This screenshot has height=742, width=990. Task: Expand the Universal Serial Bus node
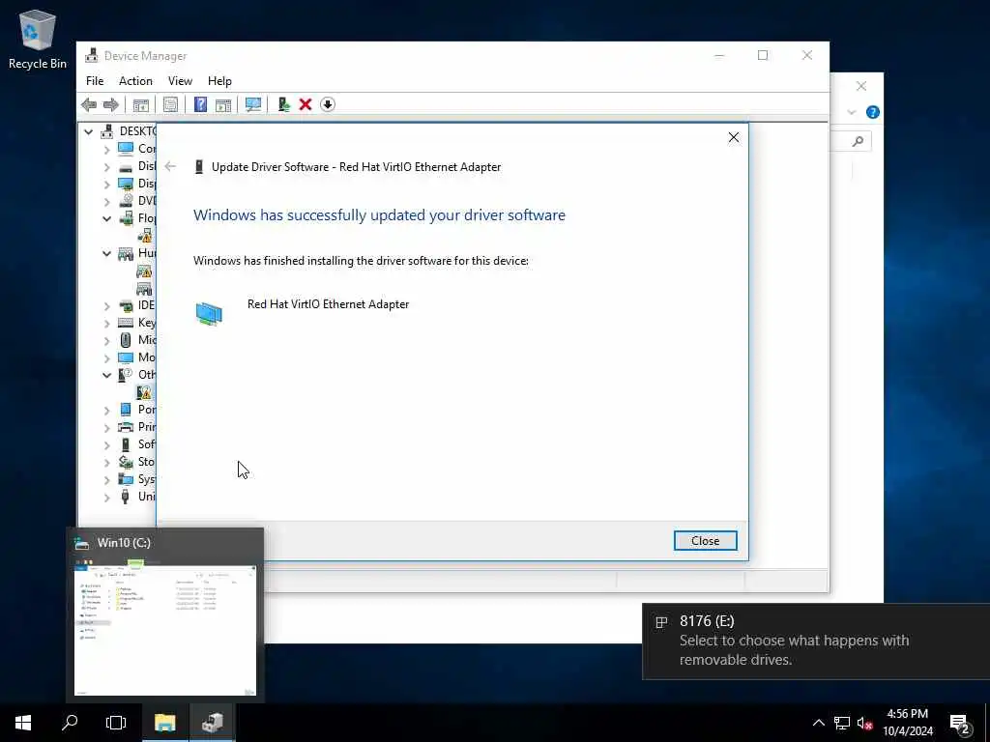point(106,498)
